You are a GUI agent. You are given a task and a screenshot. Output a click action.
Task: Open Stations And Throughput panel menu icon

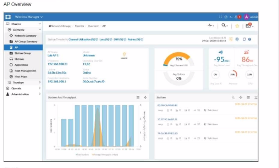coord(138,97)
